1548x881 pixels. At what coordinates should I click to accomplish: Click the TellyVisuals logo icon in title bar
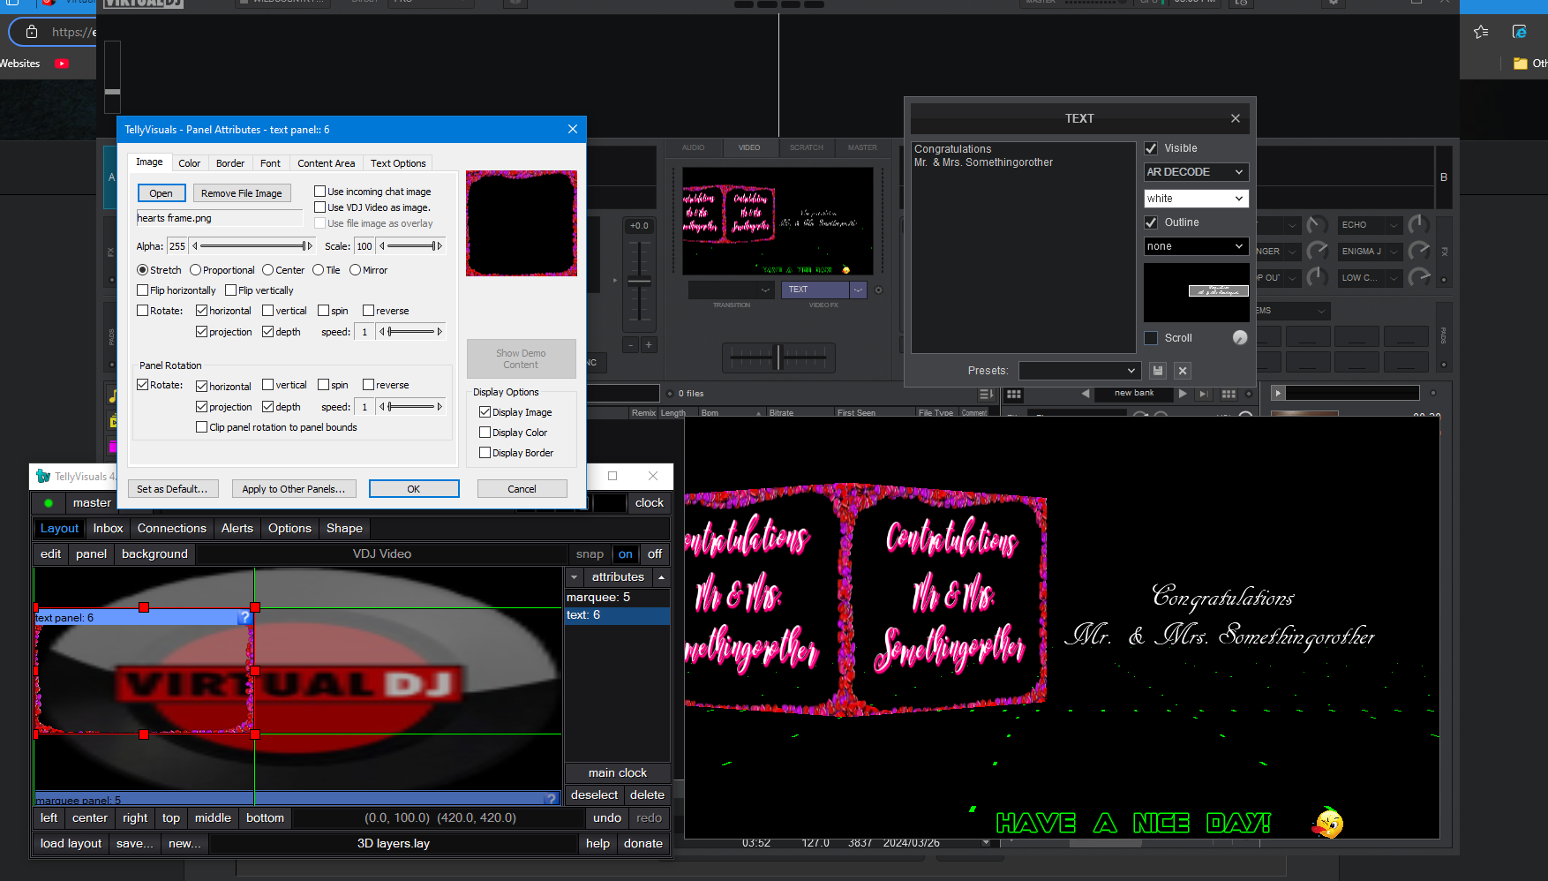[x=43, y=477]
